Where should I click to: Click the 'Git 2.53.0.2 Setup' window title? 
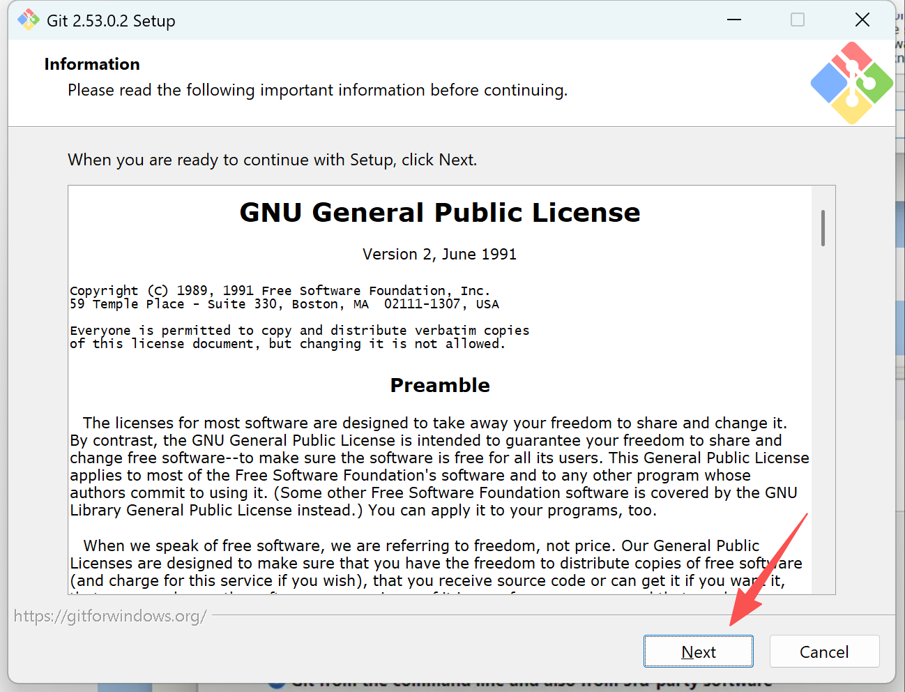point(111,21)
